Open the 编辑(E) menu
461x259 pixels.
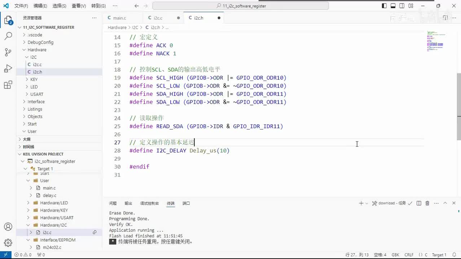click(40, 6)
